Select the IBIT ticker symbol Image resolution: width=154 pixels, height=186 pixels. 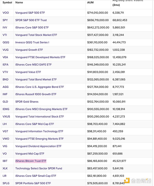(x=5, y=161)
